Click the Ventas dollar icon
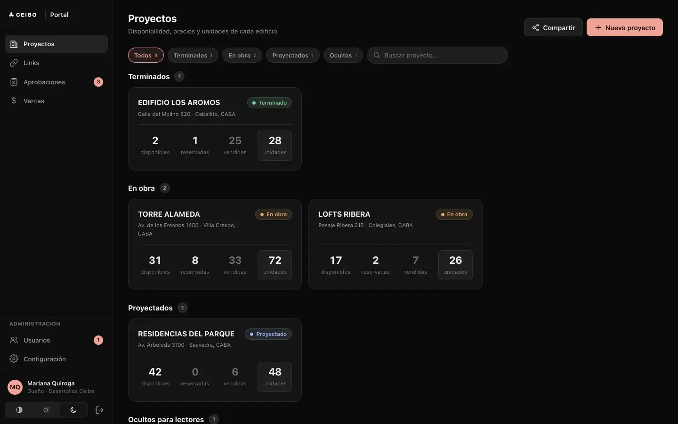 14,101
